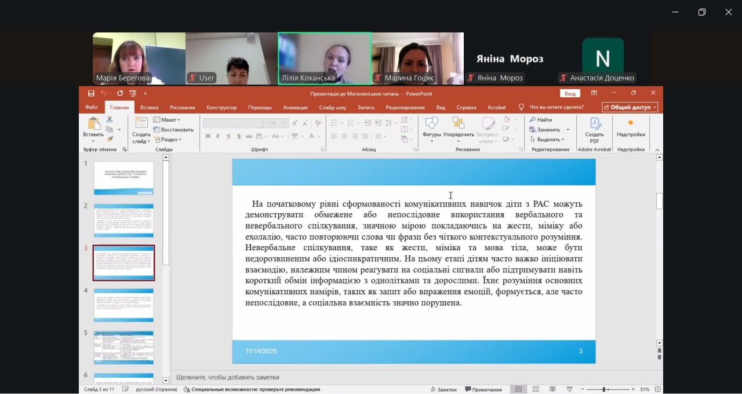
Task: Expand the Layout (Макет) dropdown
Action: point(168,120)
